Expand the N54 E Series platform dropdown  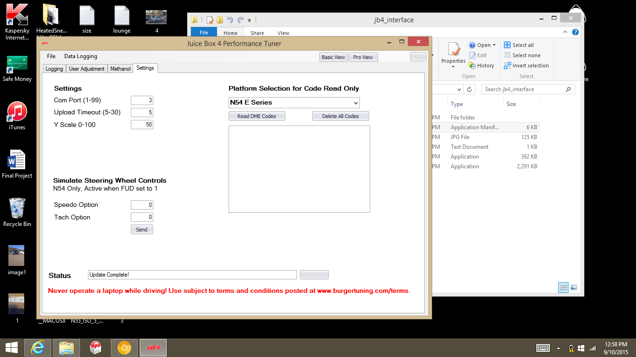pos(356,103)
